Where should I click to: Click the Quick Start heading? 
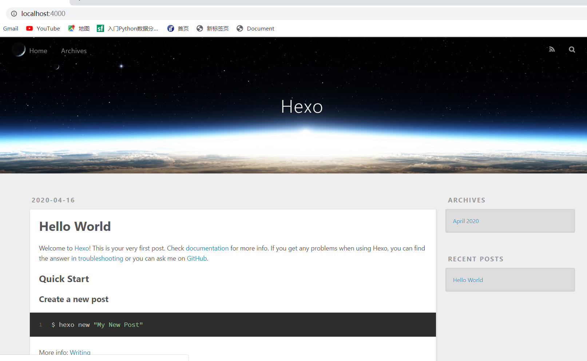(64, 279)
